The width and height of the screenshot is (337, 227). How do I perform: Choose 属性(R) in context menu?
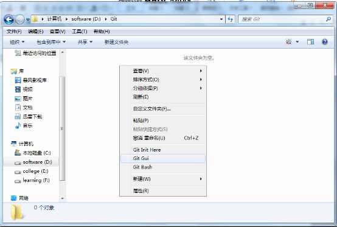coord(163,190)
